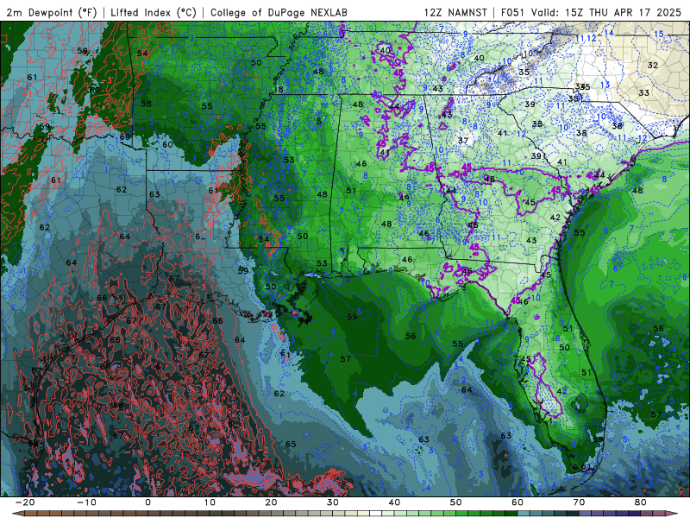Click the '20' label on the color scale

tap(271, 502)
